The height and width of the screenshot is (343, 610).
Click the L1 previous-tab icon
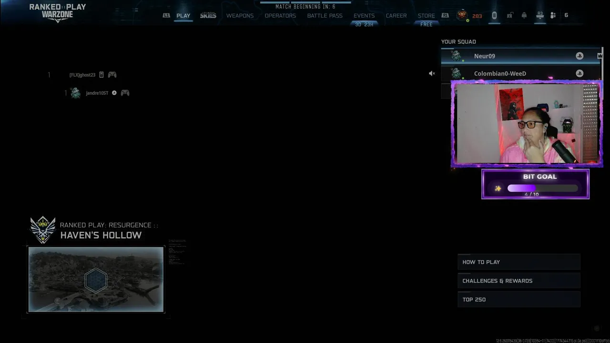click(x=166, y=15)
